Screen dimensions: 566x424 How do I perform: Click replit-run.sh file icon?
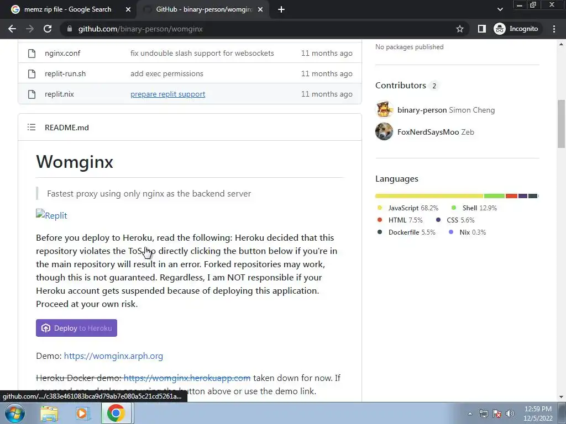[x=32, y=73]
